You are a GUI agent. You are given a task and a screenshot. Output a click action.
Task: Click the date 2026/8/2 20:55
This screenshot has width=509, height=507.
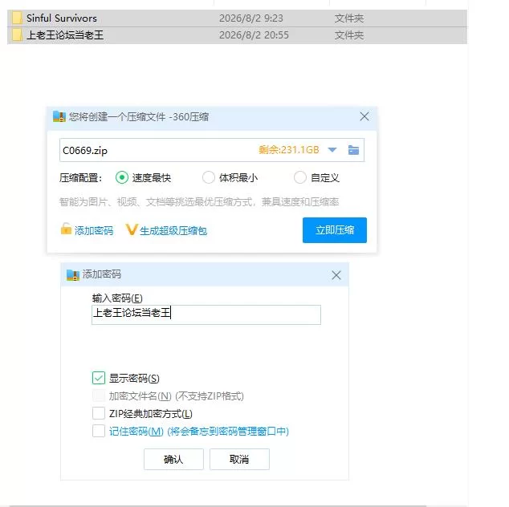point(254,35)
